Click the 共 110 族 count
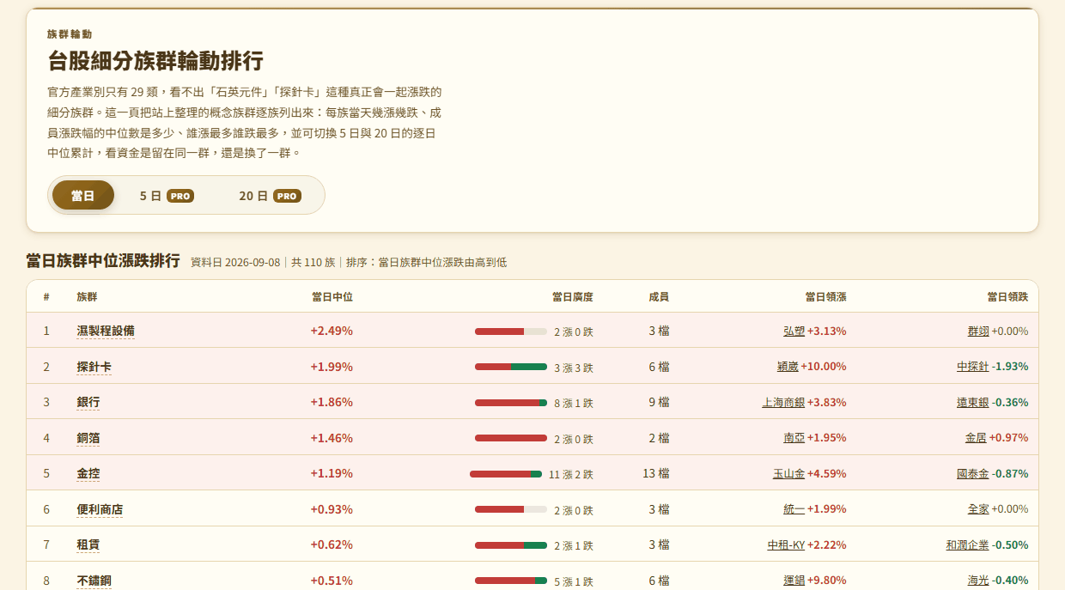Viewport: 1065px width, 590px height. point(313,262)
